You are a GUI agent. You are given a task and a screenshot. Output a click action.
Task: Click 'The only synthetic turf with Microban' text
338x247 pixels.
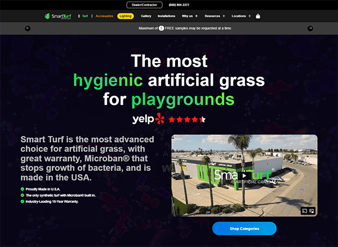click(x=61, y=196)
